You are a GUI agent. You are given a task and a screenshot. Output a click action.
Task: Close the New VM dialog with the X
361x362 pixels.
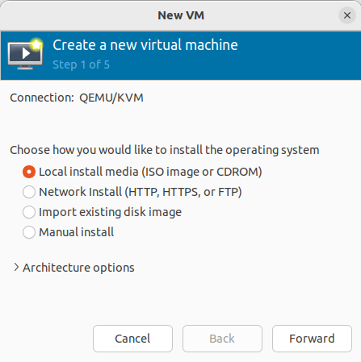pyautogui.click(x=347, y=15)
